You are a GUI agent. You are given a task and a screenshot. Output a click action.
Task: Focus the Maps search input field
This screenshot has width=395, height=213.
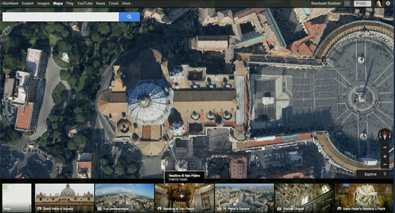point(61,17)
